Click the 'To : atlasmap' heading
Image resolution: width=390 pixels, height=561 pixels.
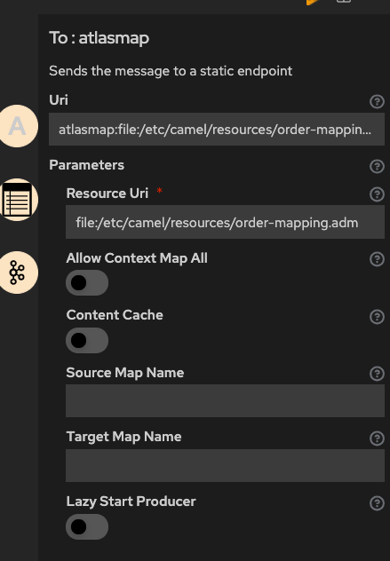click(x=99, y=38)
